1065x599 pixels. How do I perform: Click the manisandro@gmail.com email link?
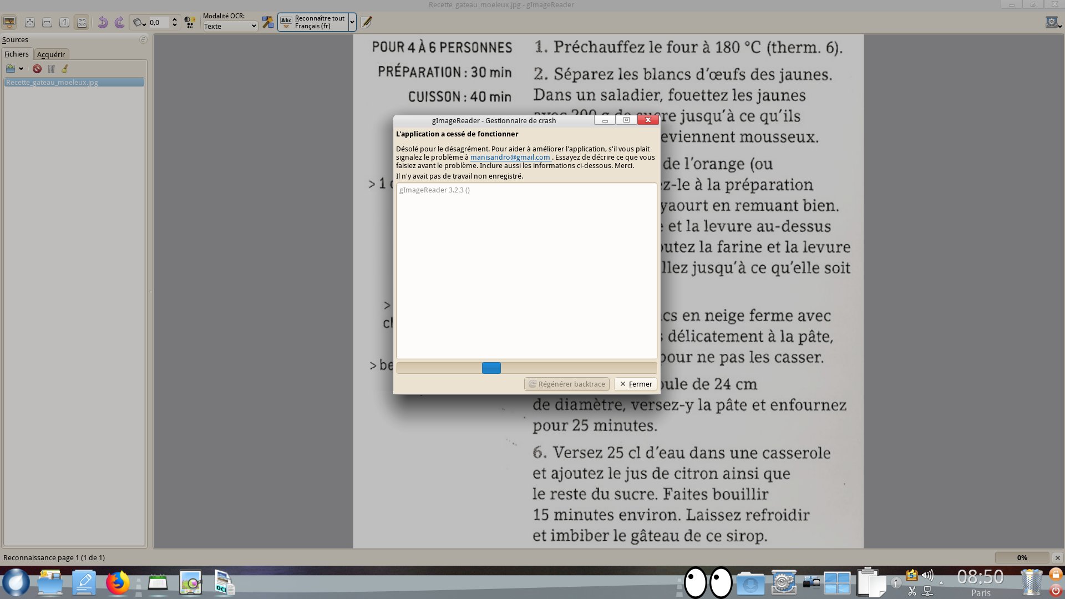510,157
